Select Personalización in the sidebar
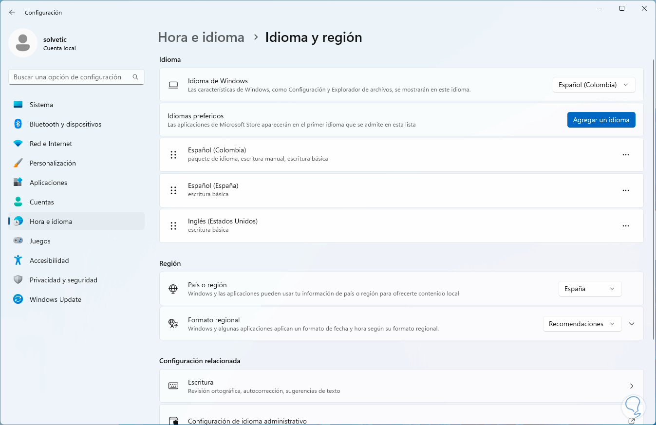Viewport: 656px width, 425px height. point(53,163)
